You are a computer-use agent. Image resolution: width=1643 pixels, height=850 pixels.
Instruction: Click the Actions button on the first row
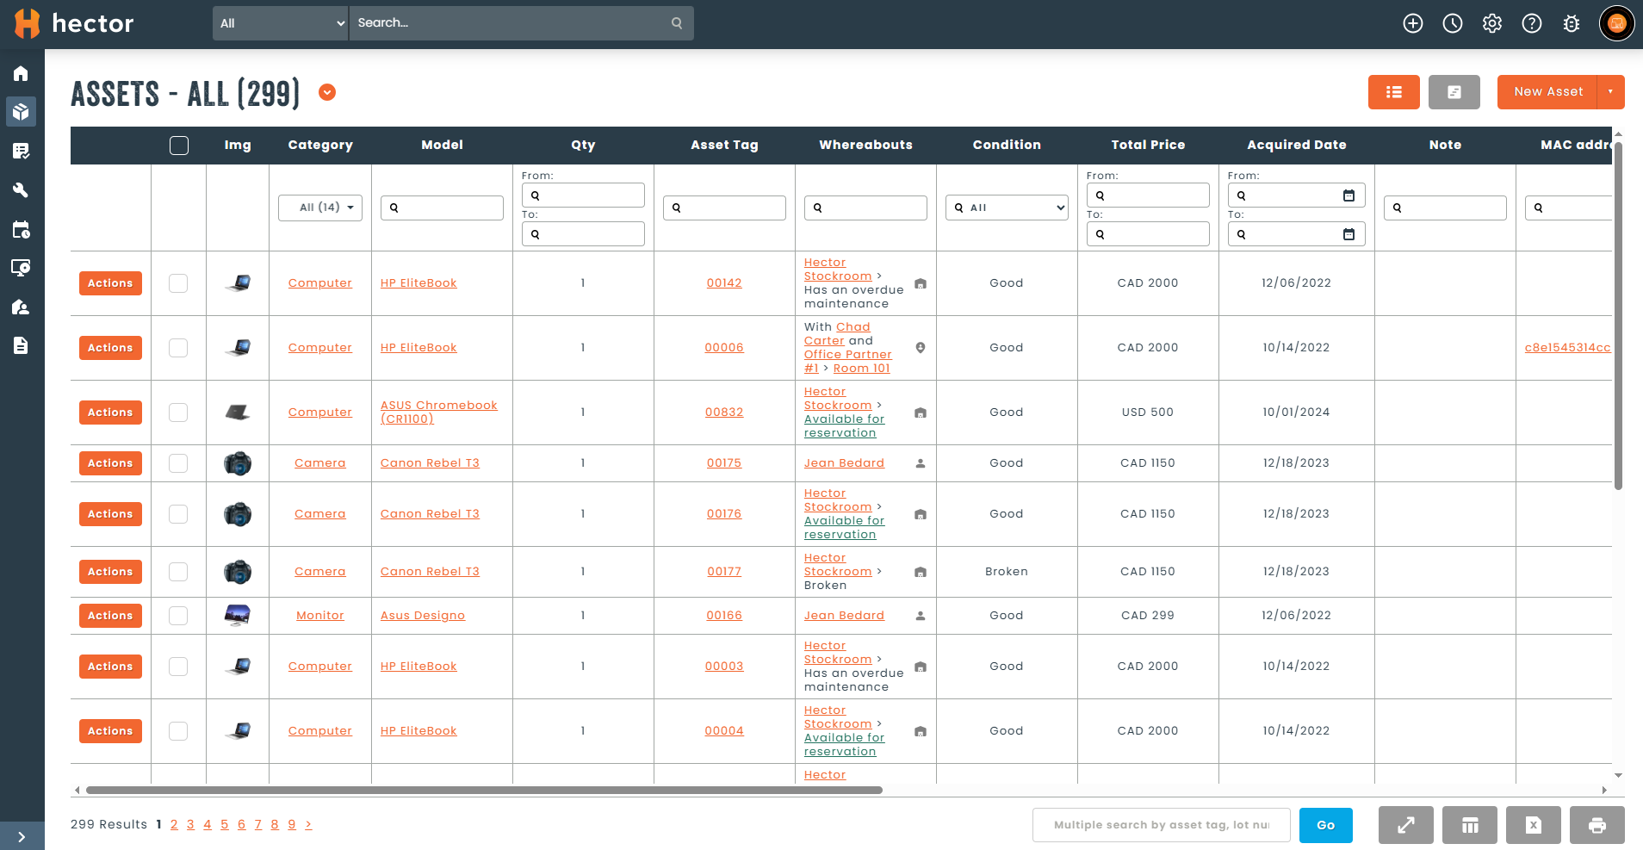(x=110, y=282)
